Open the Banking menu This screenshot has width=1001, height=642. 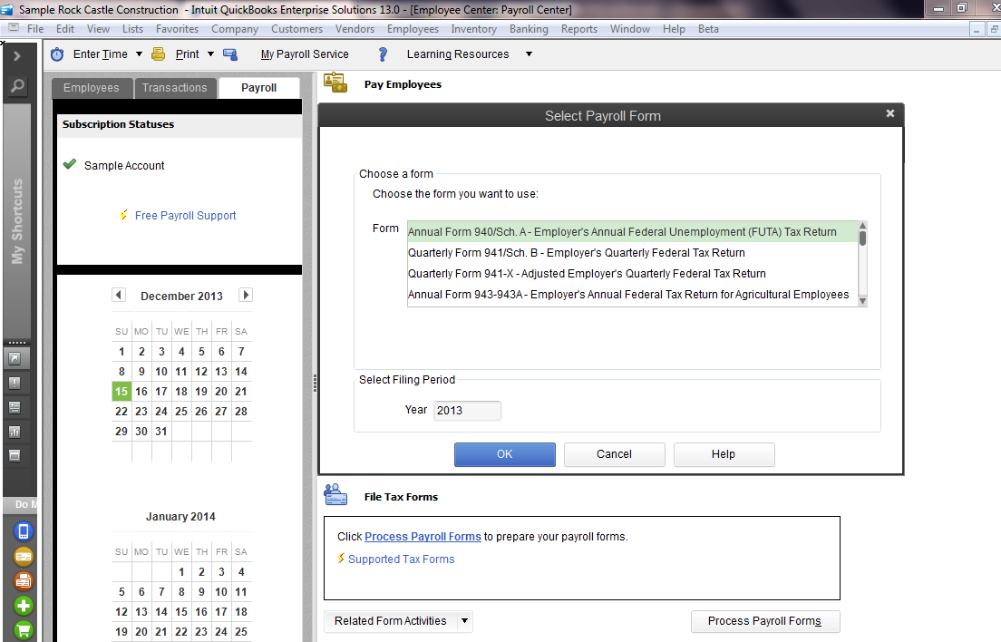(529, 29)
